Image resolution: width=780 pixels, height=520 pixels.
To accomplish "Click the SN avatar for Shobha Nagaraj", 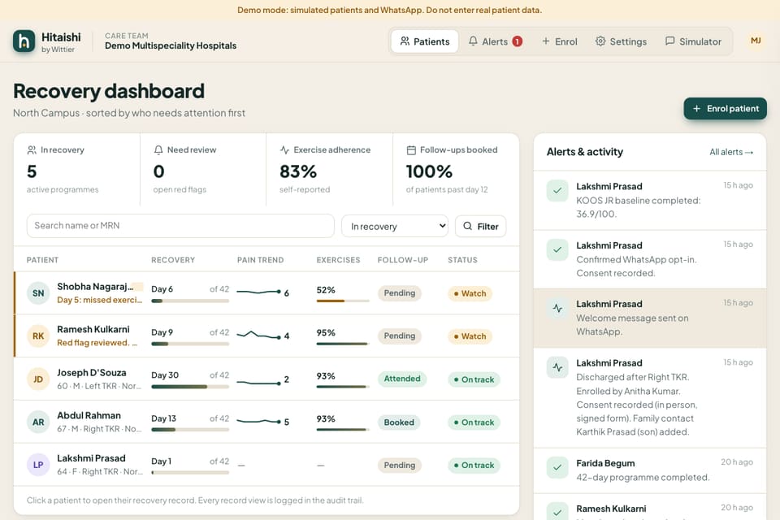I will (x=38, y=293).
